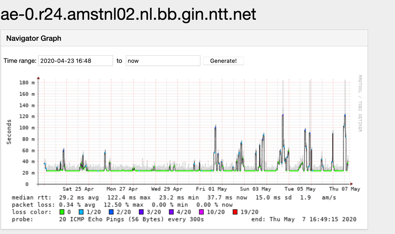Click the Generate! button
This screenshot has height=234, width=395.
[223, 61]
